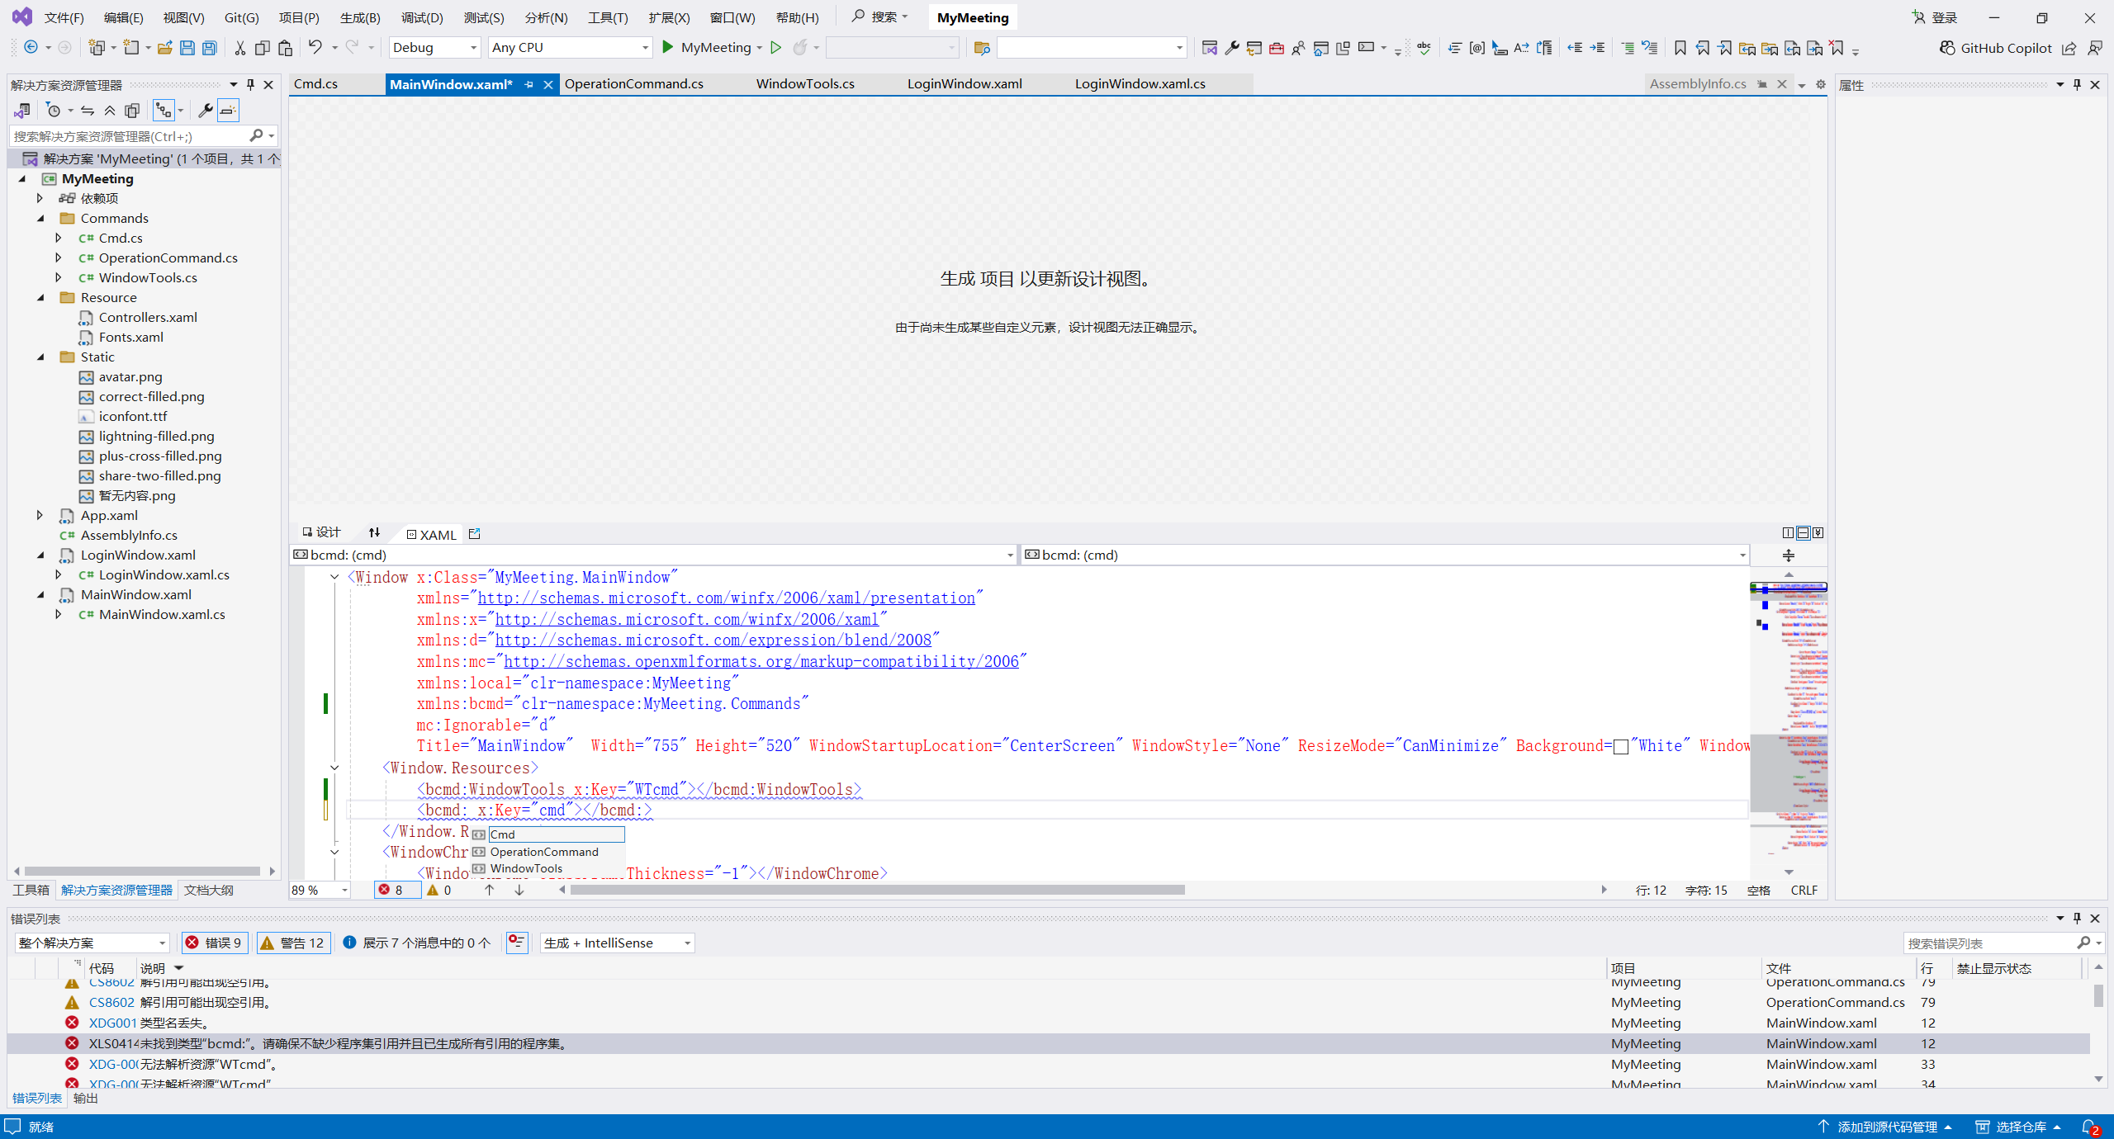The image size is (2114, 1139).
Task: Open the Any CPU platform dropdown
Action: pyautogui.click(x=570, y=47)
